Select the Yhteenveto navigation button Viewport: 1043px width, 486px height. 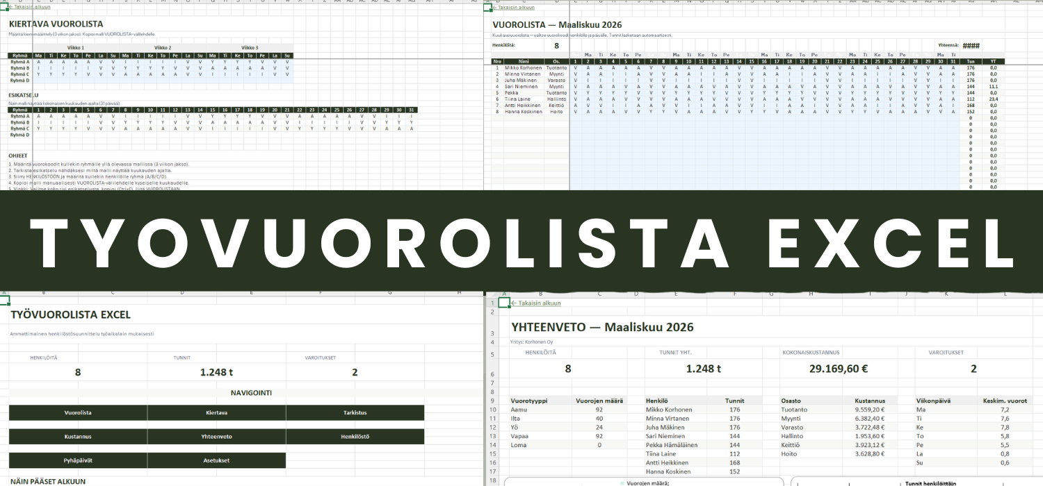pos(216,437)
